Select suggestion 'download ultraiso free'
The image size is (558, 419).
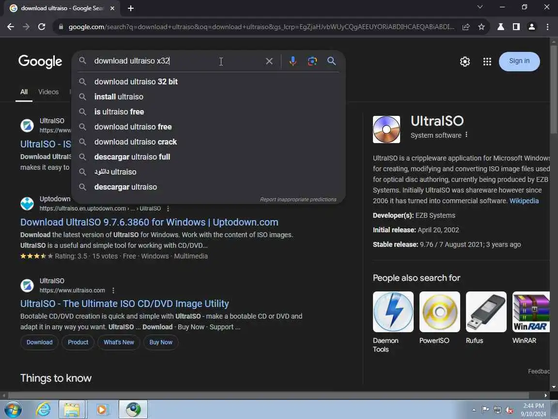pos(208,127)
